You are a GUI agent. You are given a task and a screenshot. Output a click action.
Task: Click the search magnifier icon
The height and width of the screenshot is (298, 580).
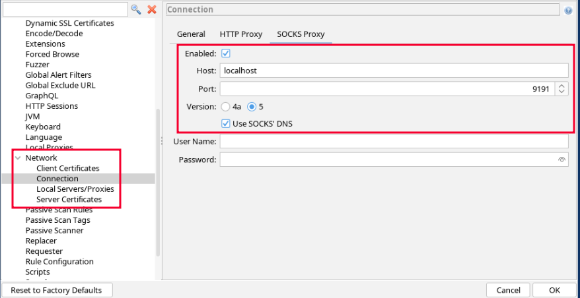click(136, 9)
